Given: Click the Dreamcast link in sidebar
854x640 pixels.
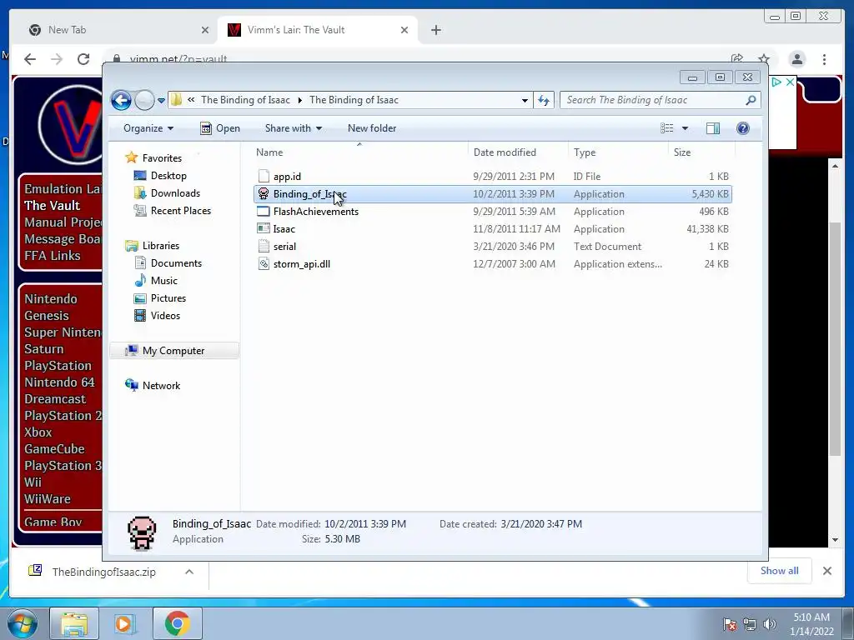Looking at the screenshot, I should pos(55,399).
